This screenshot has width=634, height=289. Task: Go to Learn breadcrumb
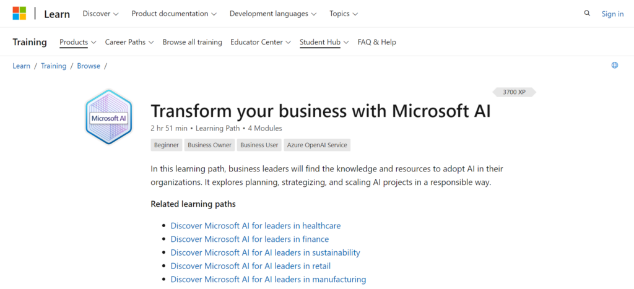pos(22,66)
